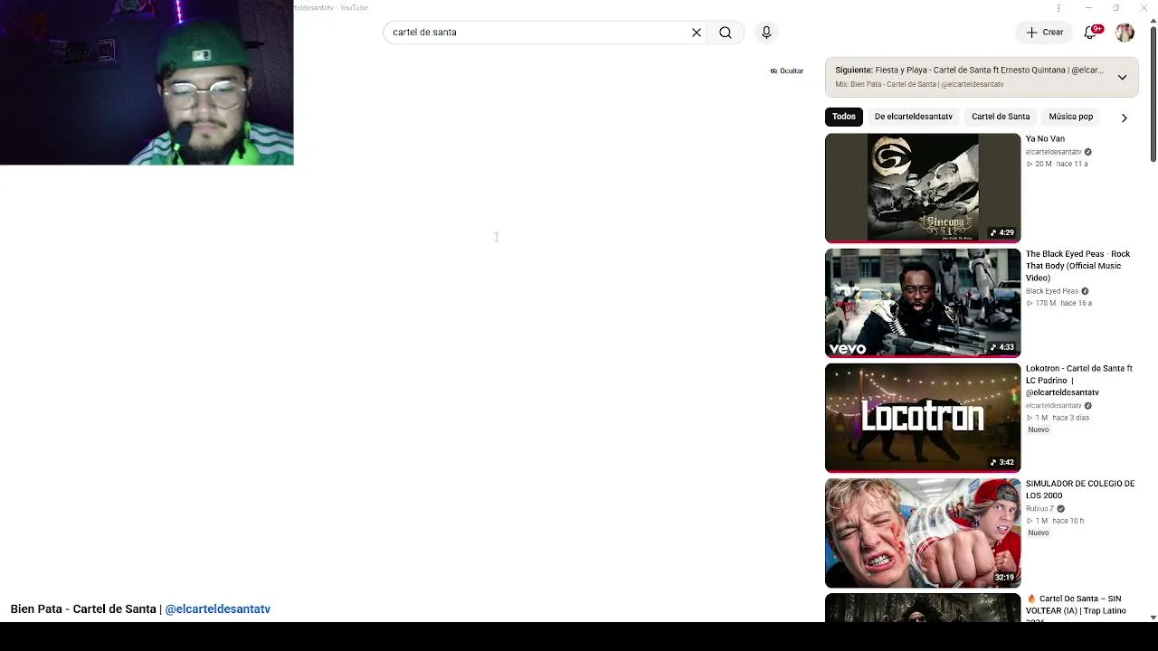Open the notifications bell
The height and width of the screenshot is (651, 1158).
(x=1091, y=33)
